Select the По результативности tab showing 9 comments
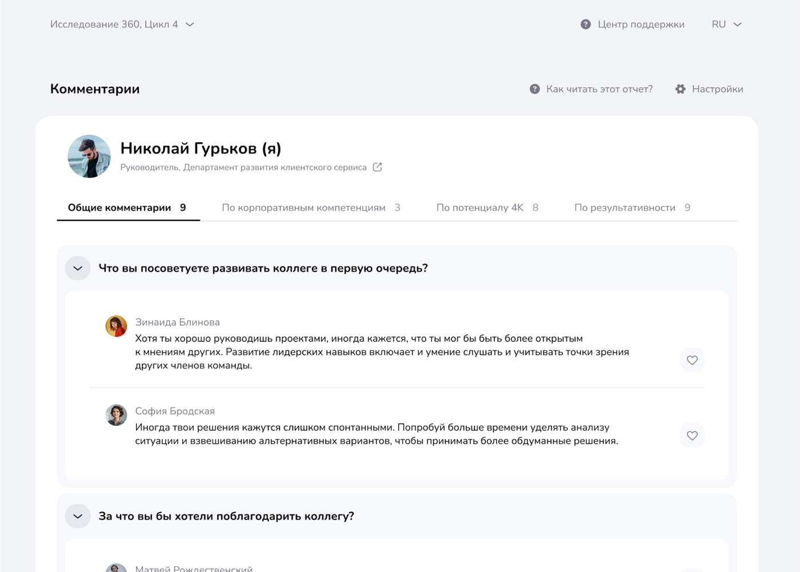The image size is (800, 572). [x=626, y=207]
